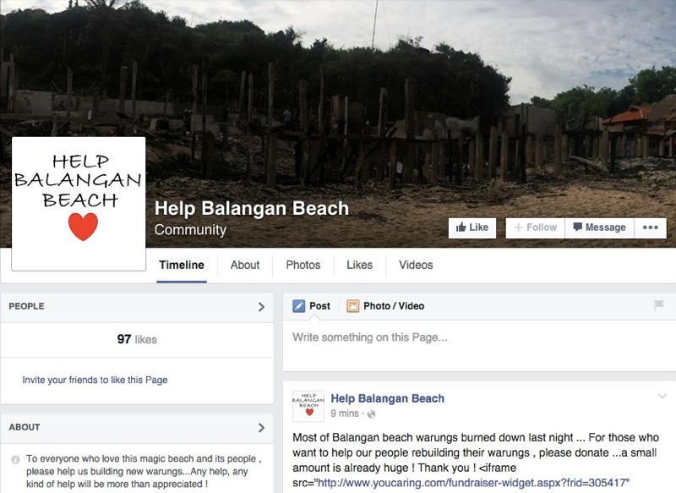The height and width of the screenshot is (493, 676).
Task: Open the Photos tab
Action: (x=303, y=265)
